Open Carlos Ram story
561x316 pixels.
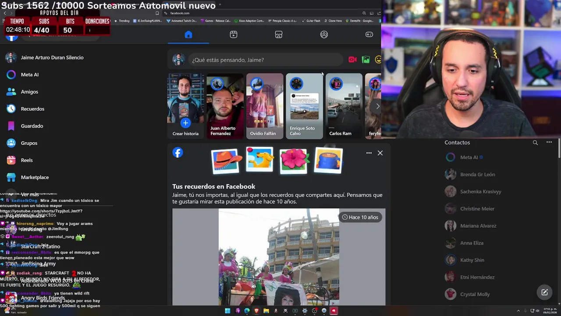(x=344, y=106)
